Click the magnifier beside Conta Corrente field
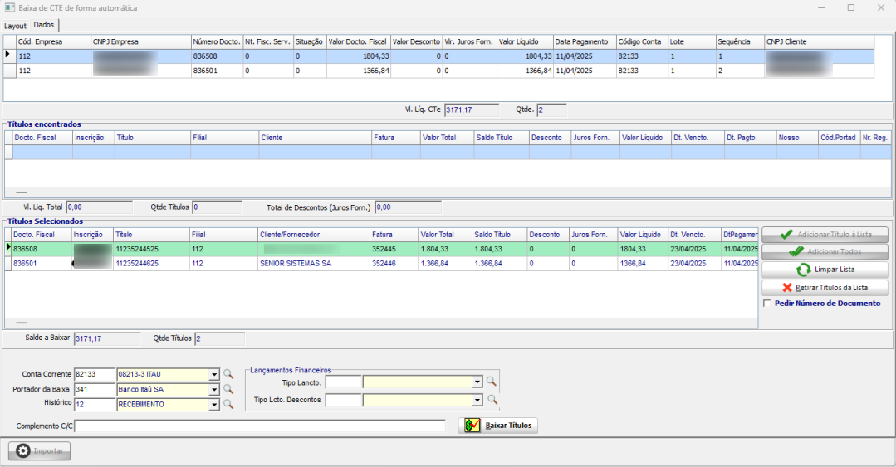896x467 pixels. (228, 374)
